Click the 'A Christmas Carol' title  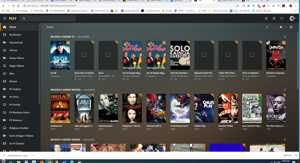coord(179,126)
